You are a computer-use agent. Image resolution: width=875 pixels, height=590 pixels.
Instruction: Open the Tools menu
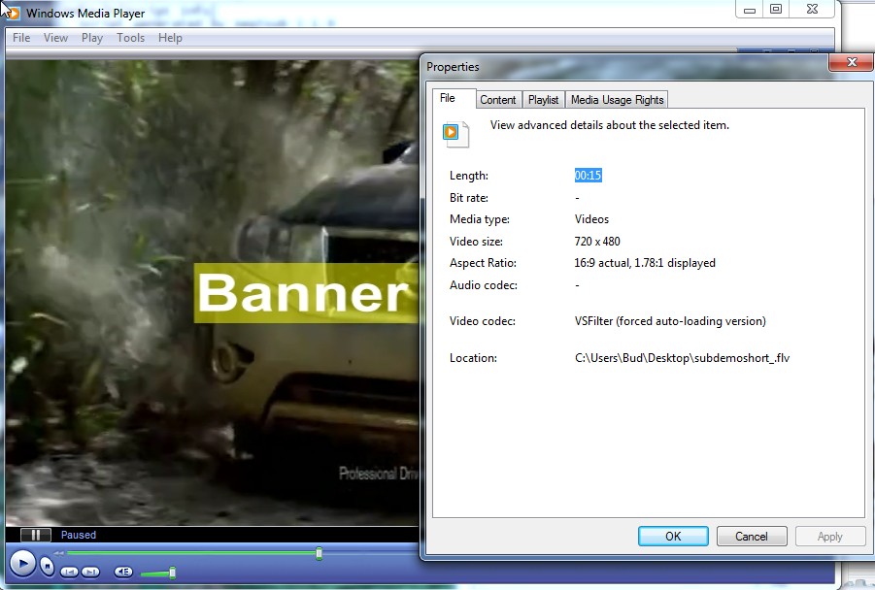130,38
